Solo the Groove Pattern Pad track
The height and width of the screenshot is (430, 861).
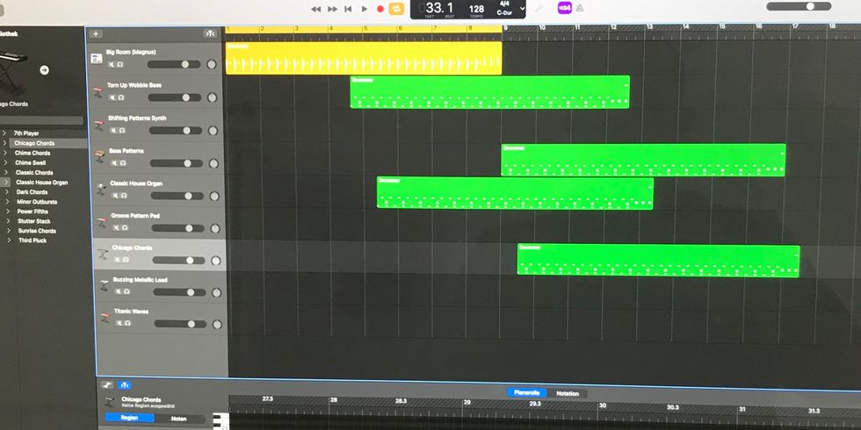(x=125, y=227)
